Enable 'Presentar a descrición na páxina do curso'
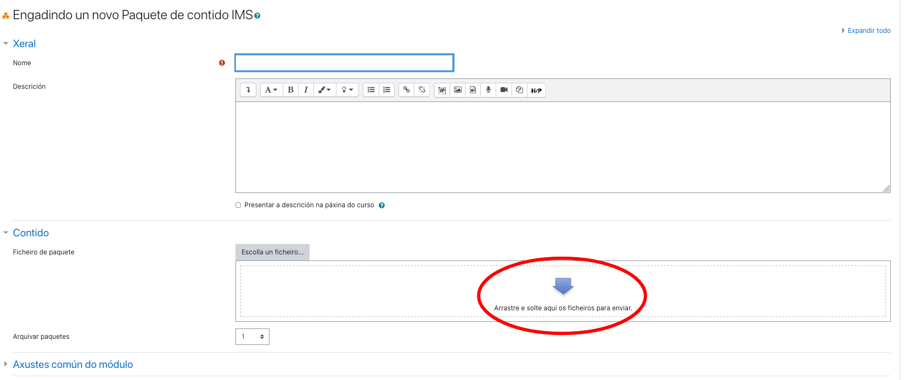This screenshot has height=380, width=904. [238, 205]
